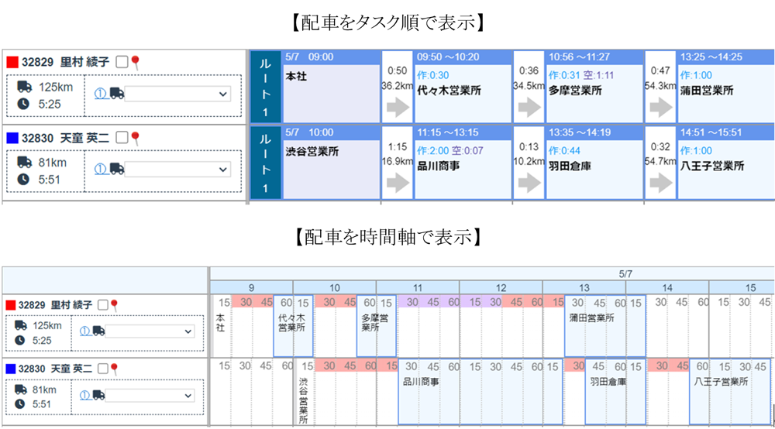Click the ① link in 里村 綾子's time-axis row
Image resolution: width=775 pixels, height=429 pixels.
(85, 331)
